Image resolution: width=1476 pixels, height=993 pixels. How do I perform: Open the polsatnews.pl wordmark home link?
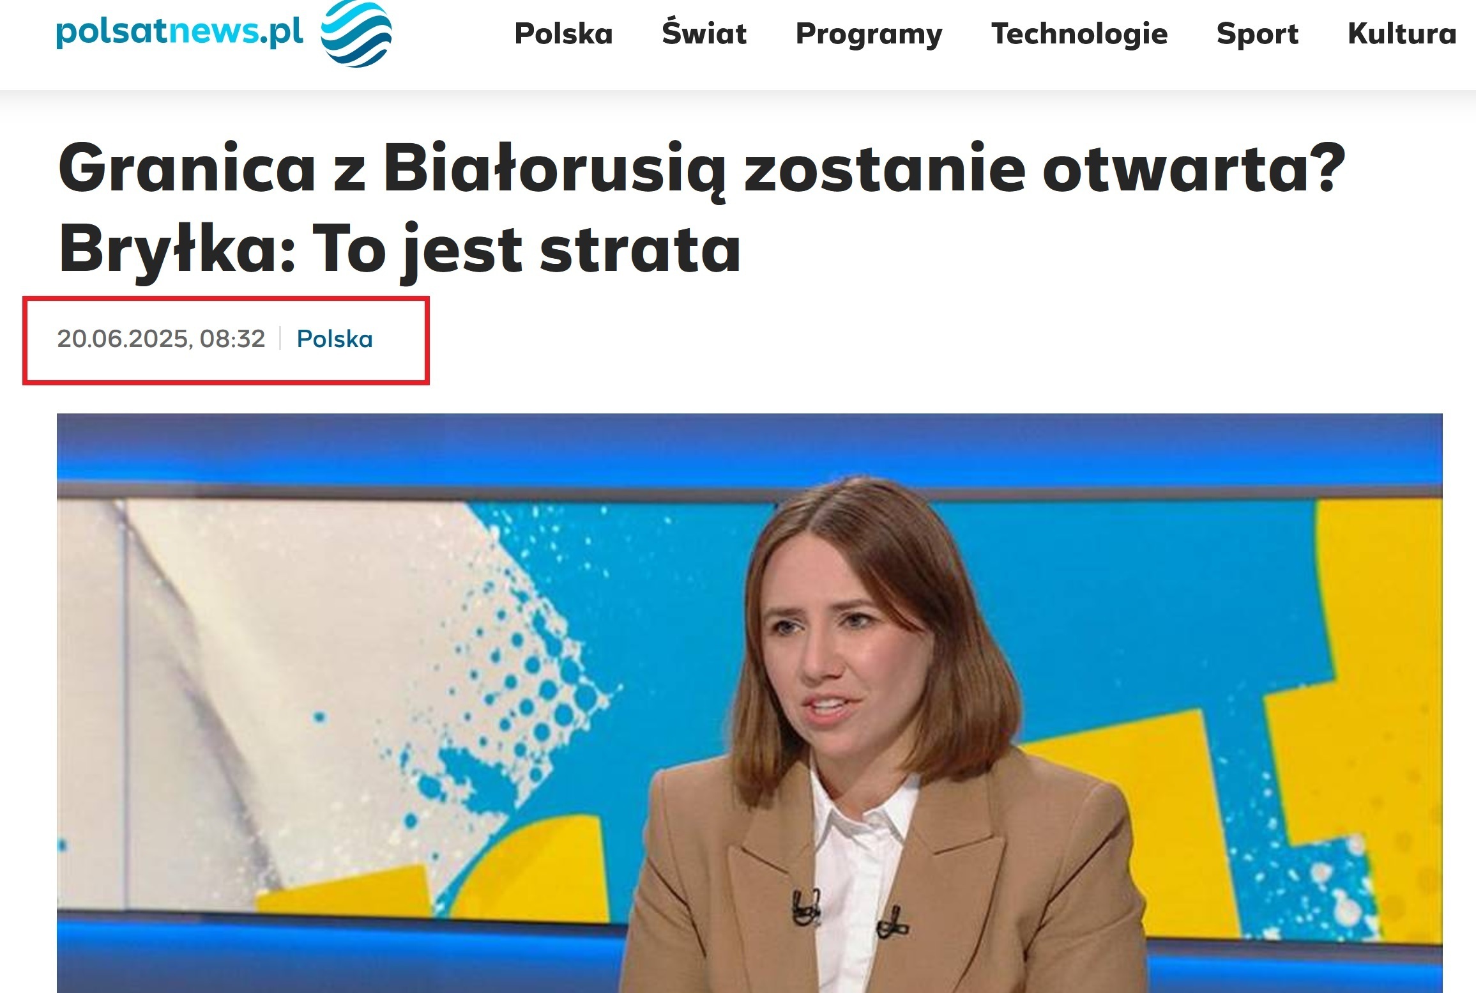point(179,32)
